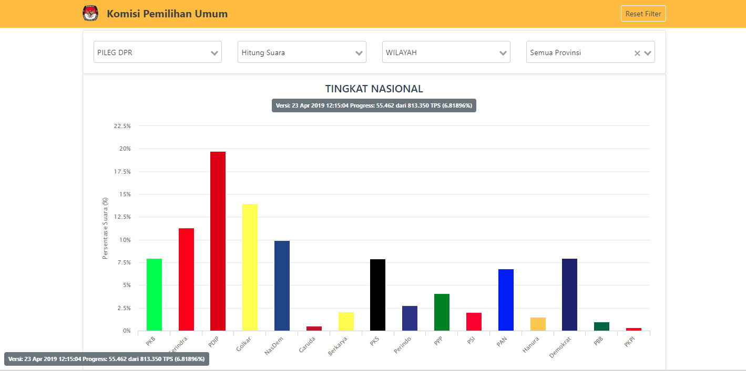Click the Perindo bar in chart
Viewport: 746px width, 371px height.
(410, 318)
